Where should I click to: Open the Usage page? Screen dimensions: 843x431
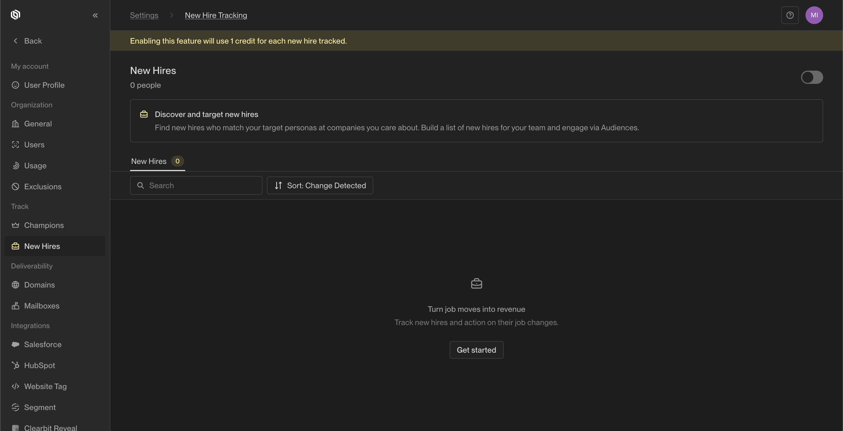pos(55,166)
